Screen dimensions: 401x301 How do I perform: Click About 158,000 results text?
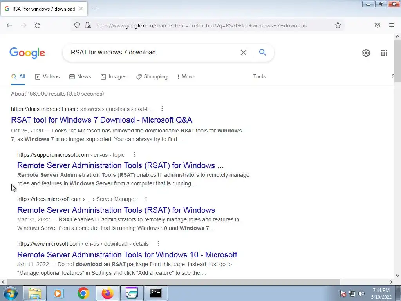tap(57, 94)
